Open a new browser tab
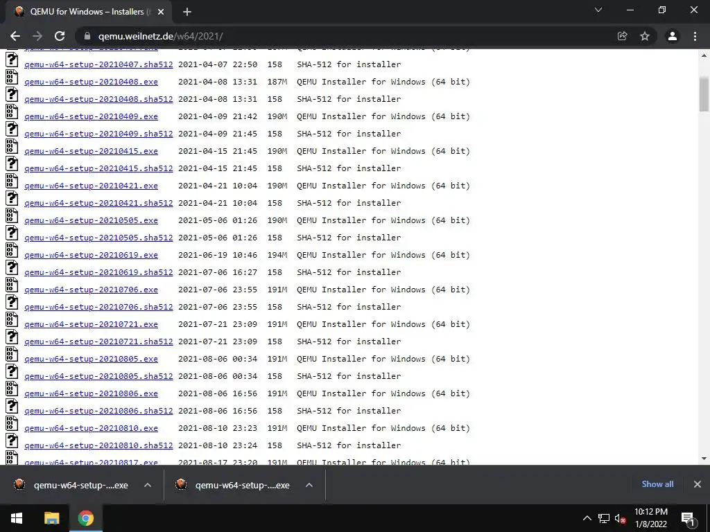 [x=187, y=12]
